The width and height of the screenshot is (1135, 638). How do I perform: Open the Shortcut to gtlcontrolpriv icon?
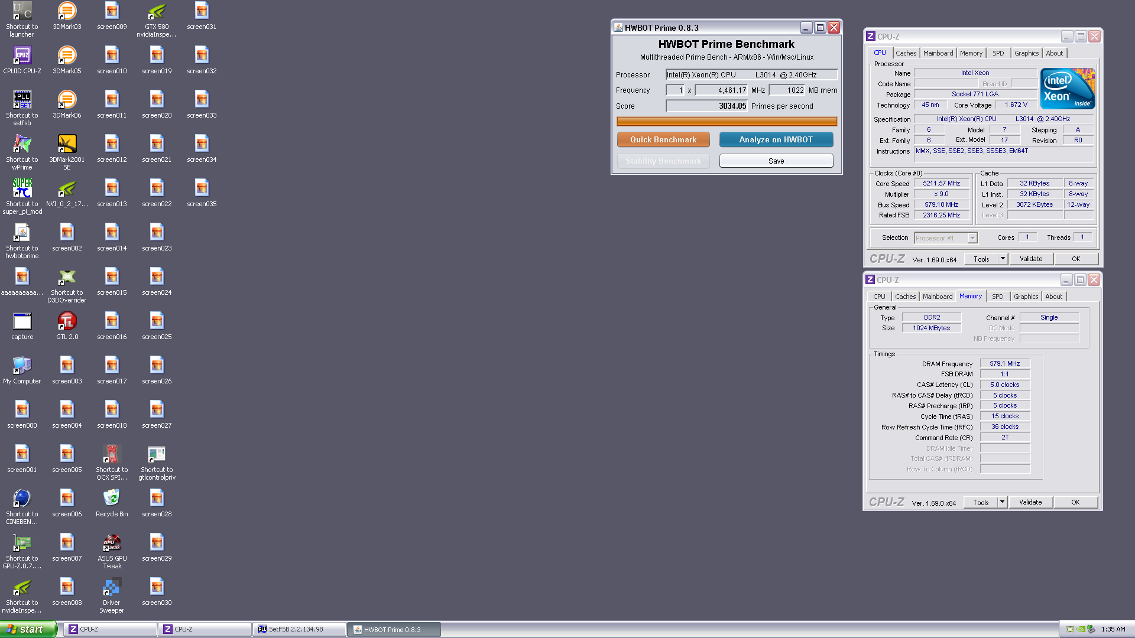coord(157,462)
